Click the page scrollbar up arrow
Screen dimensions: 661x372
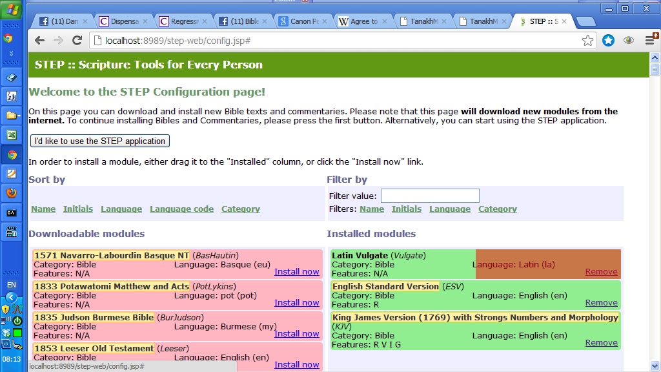pyautogui.click(x=655, y=57)
